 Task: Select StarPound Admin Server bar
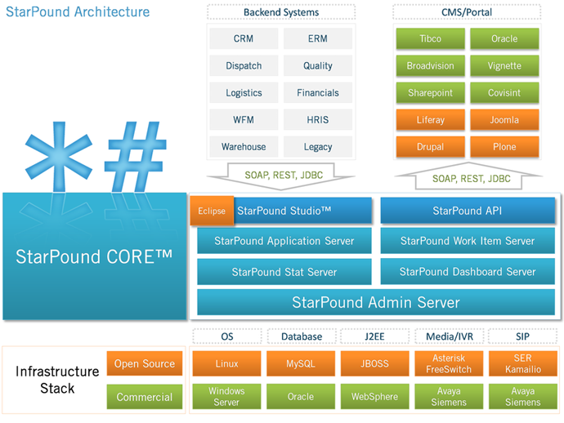click(x=376, y=302)
